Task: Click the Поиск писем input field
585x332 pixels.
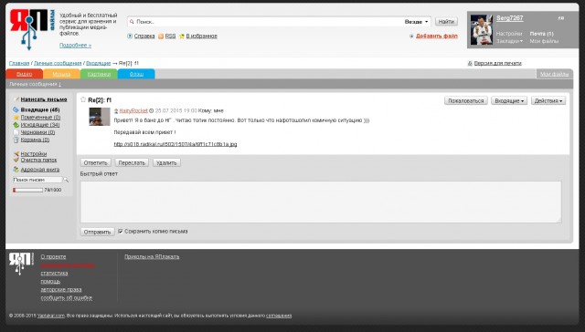Action: (37, 180)
